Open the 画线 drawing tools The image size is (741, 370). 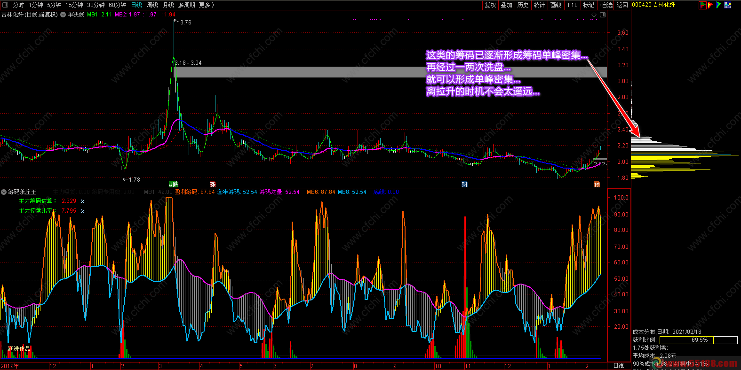(556, 5)
